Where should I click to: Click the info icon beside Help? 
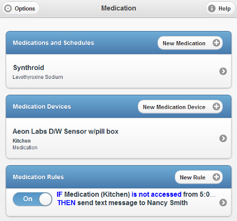click(x=212, y=8)
